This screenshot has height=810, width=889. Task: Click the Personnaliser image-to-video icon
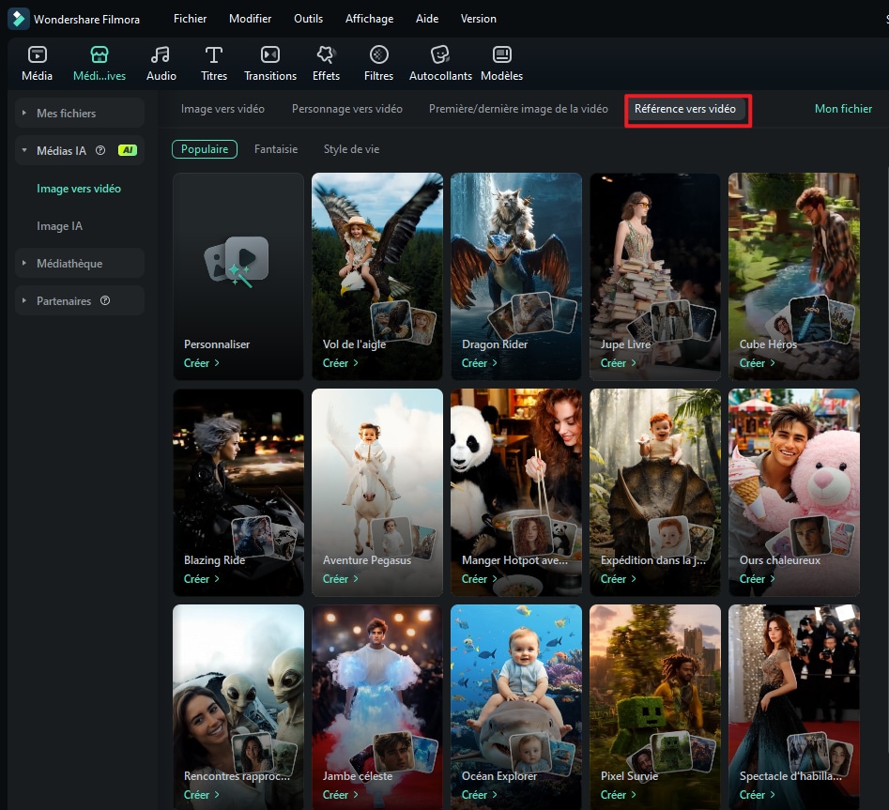click(x=237, y=261)
